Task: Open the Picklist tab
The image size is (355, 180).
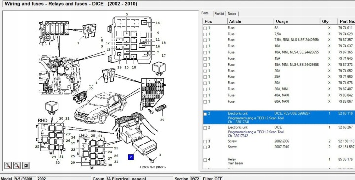Action: click(219, 14)
